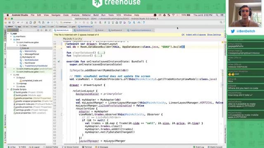Click the Project panel horizontal scrollbar
This screenshot has height=148, width=264.
click(x=26, y=144)
